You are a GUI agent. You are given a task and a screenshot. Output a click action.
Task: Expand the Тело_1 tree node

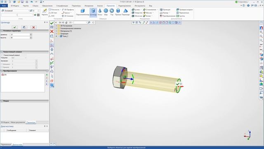pos(56,36)
